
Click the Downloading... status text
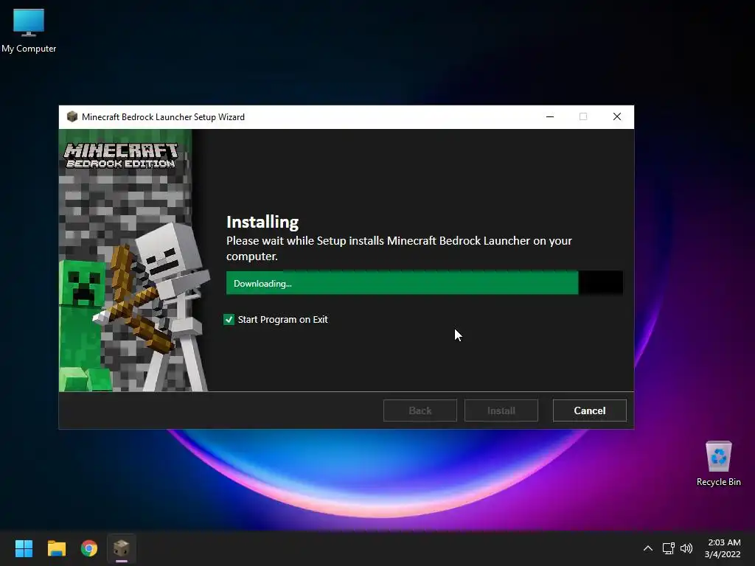coord(262,284)
